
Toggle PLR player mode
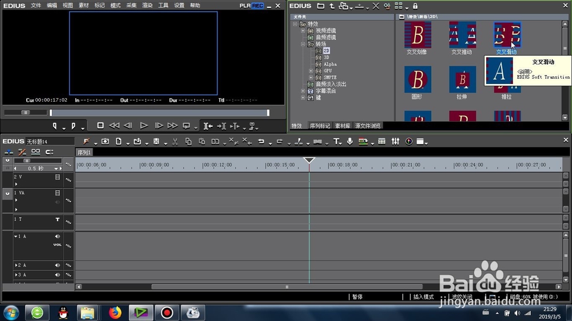245,6
